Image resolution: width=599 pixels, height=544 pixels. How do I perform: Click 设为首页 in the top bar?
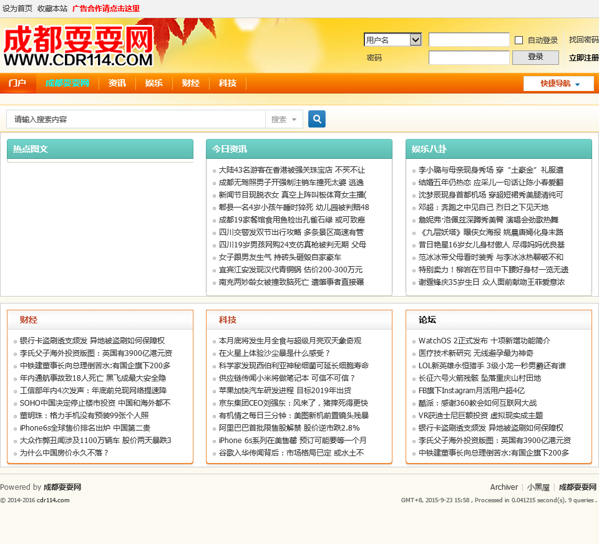17,9
